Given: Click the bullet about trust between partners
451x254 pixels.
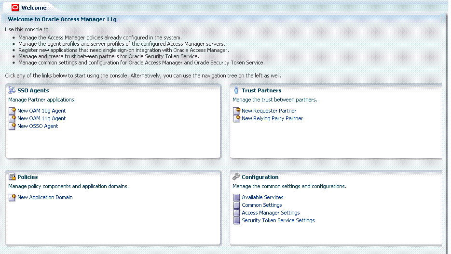Looking at the screenshot, I should coord(109,57).
